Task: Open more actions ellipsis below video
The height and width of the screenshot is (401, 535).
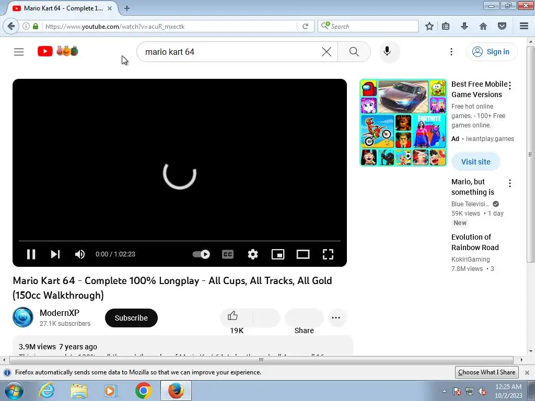Action: (x=336, y=318)
